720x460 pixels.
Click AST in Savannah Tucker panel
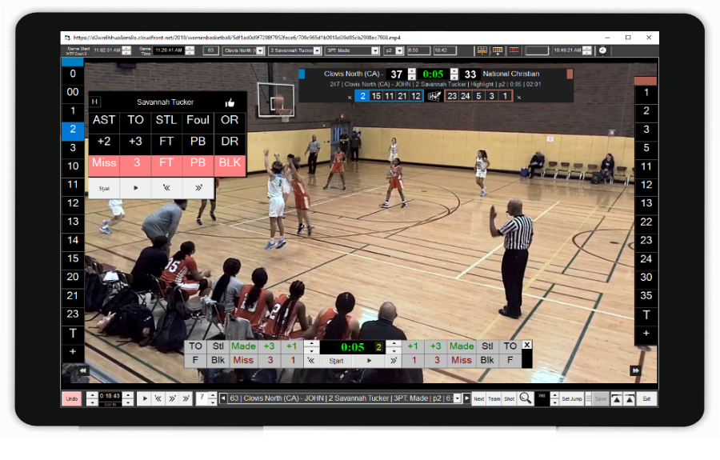pyautogui.click(x=104, y=120)
